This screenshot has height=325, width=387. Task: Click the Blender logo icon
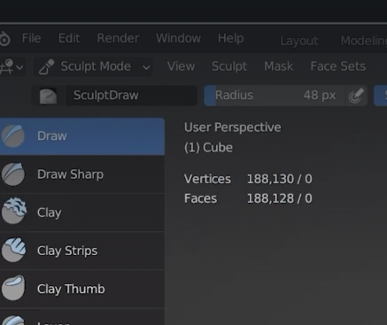click(4, 39)
